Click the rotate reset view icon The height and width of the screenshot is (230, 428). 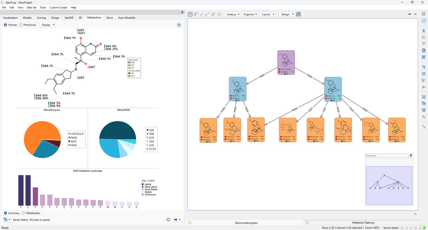[219, 14]
